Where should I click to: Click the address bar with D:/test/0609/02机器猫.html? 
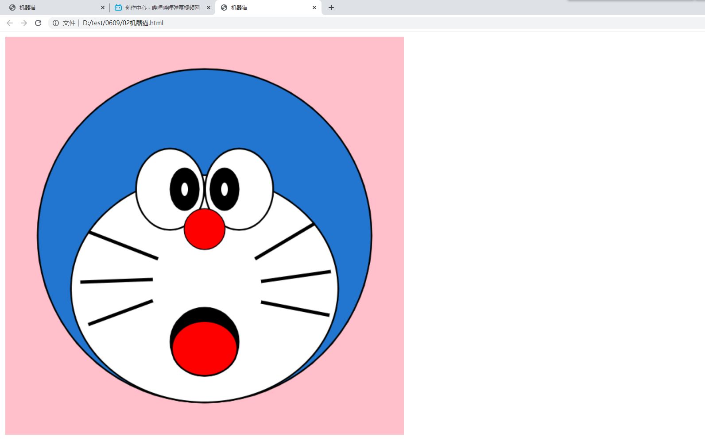(x=376, y=23)
